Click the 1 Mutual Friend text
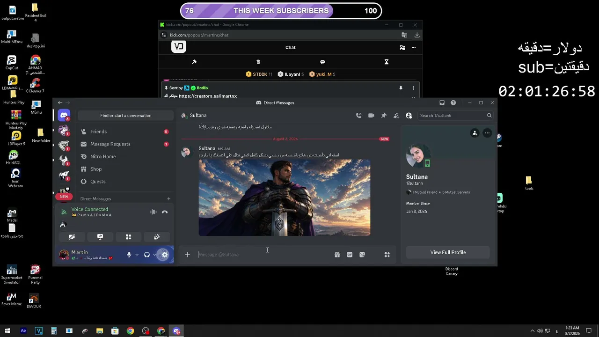 (425, 192)
